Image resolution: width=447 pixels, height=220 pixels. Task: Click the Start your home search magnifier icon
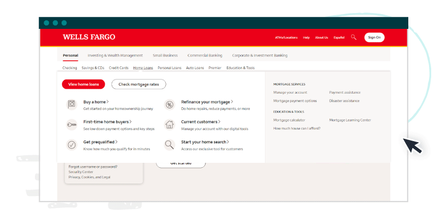[170, 145]
